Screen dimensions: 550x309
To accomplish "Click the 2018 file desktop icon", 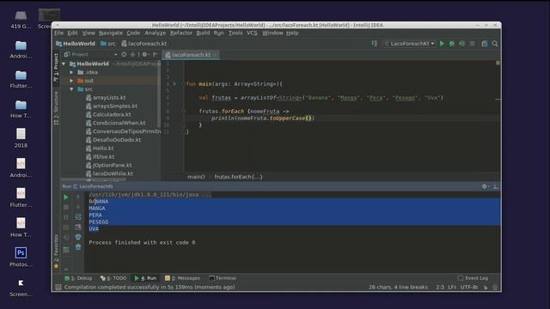I will [21, 137].
